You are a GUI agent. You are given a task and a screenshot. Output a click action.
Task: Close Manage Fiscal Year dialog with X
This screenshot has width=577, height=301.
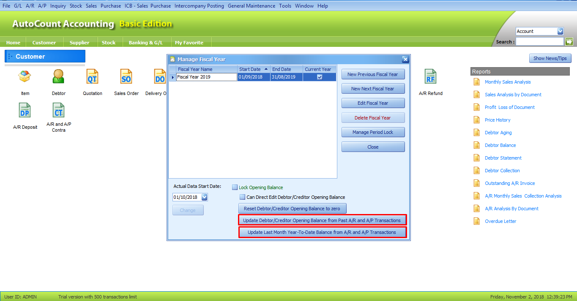point(405,59)
